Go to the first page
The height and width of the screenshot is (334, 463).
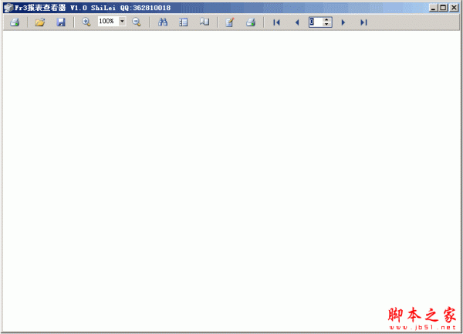tap(276, 22)
